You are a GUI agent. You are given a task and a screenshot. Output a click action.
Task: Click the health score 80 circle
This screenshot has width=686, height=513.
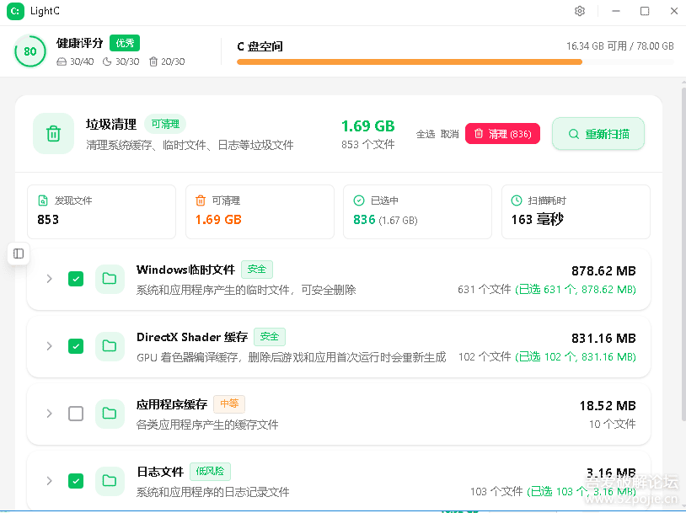pyautogui.click(x=29, y=51)
